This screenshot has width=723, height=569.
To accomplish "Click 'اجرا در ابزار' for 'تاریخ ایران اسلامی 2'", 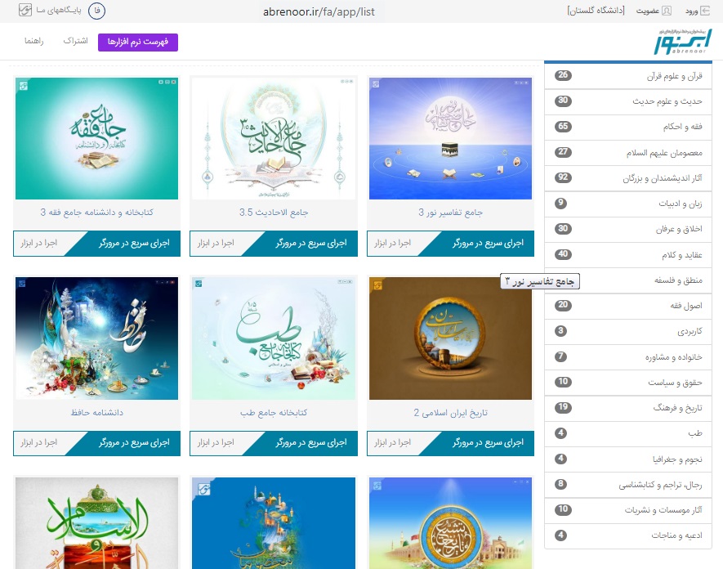I will [393, 443].
